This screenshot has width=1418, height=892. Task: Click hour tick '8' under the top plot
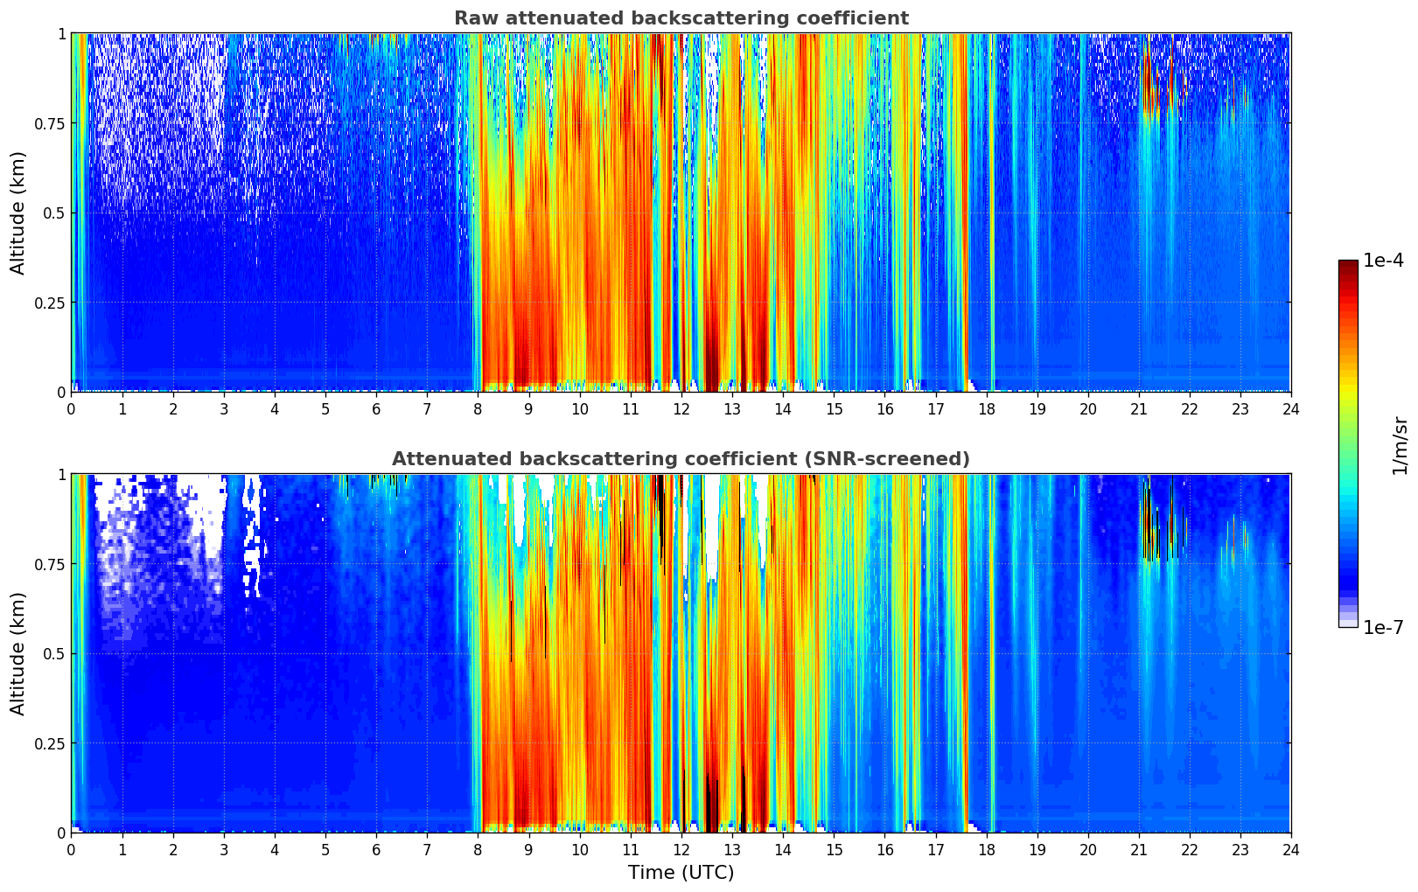click(478, 409)
